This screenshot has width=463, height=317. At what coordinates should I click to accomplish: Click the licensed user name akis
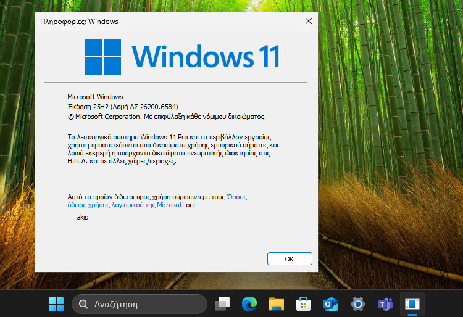coord(82,217)
